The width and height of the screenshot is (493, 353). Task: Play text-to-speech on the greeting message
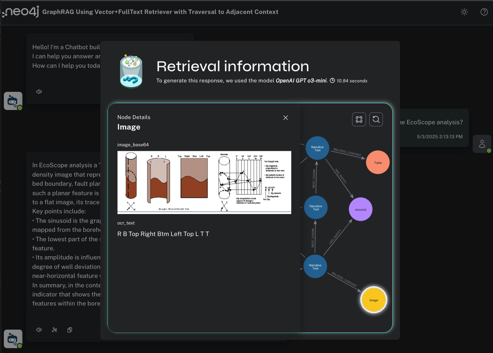(39, 91)
